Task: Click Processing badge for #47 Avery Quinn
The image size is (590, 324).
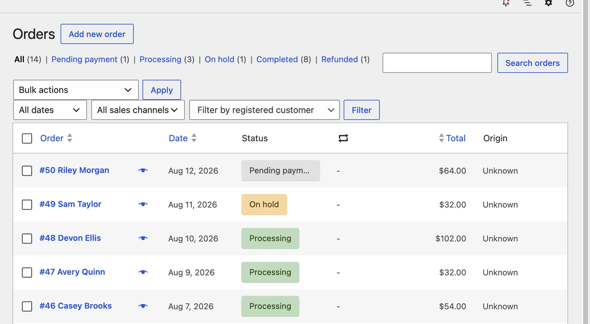Action: tap(270, 272)
